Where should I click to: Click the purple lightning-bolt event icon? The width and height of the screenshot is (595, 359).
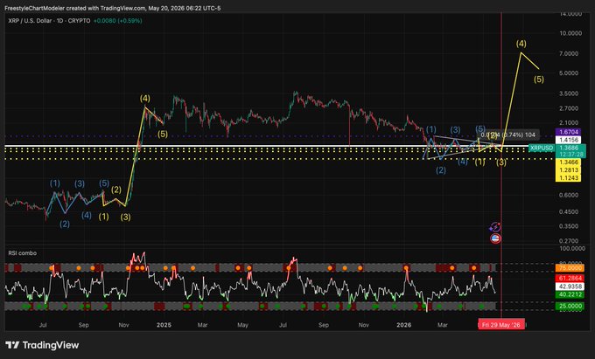495,227
